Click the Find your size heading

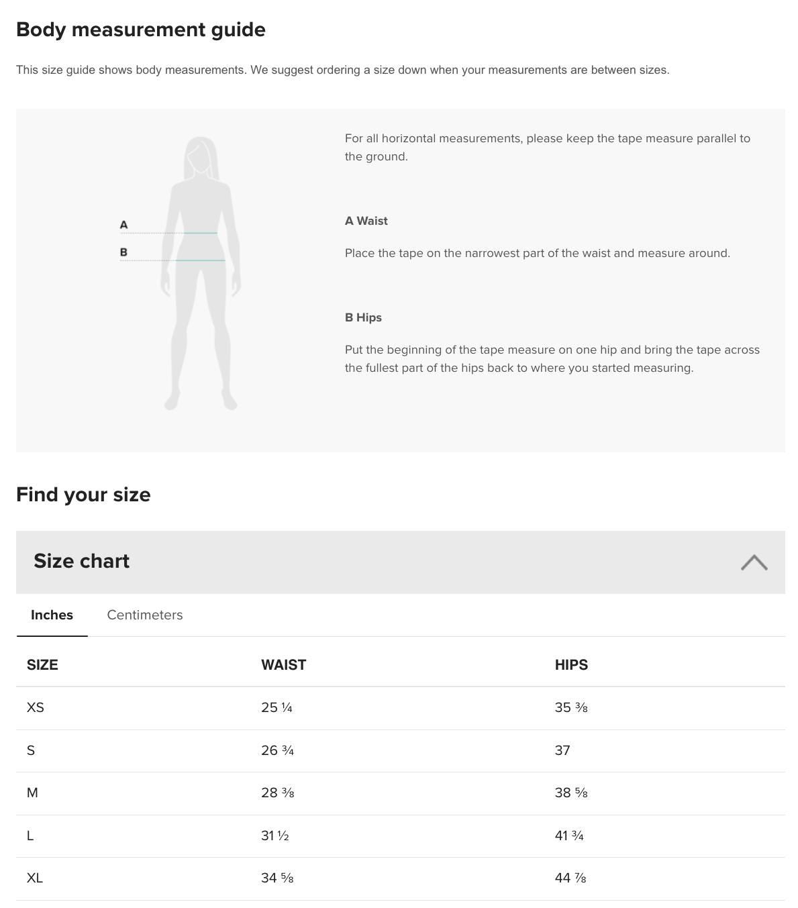point(83,495)
